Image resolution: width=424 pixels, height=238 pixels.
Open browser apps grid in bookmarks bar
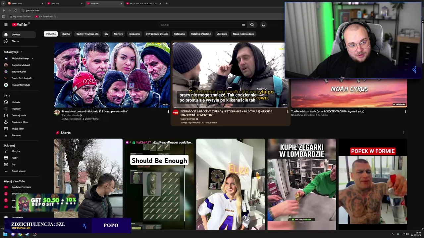[3, 16]
